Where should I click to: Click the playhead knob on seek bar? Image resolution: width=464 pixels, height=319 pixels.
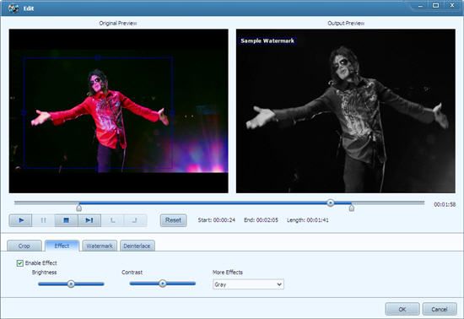[x=331, y=203]
